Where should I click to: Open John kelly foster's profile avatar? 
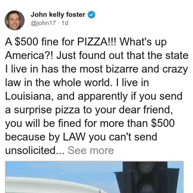(x=15, y=20)
